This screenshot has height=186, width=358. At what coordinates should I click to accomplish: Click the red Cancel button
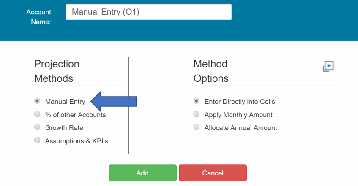213,173
